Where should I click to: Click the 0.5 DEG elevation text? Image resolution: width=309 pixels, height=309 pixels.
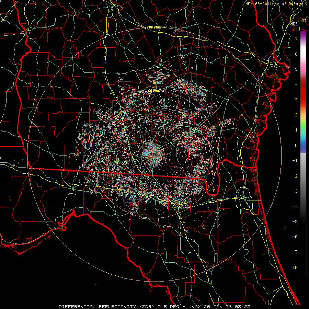point(169,307)
